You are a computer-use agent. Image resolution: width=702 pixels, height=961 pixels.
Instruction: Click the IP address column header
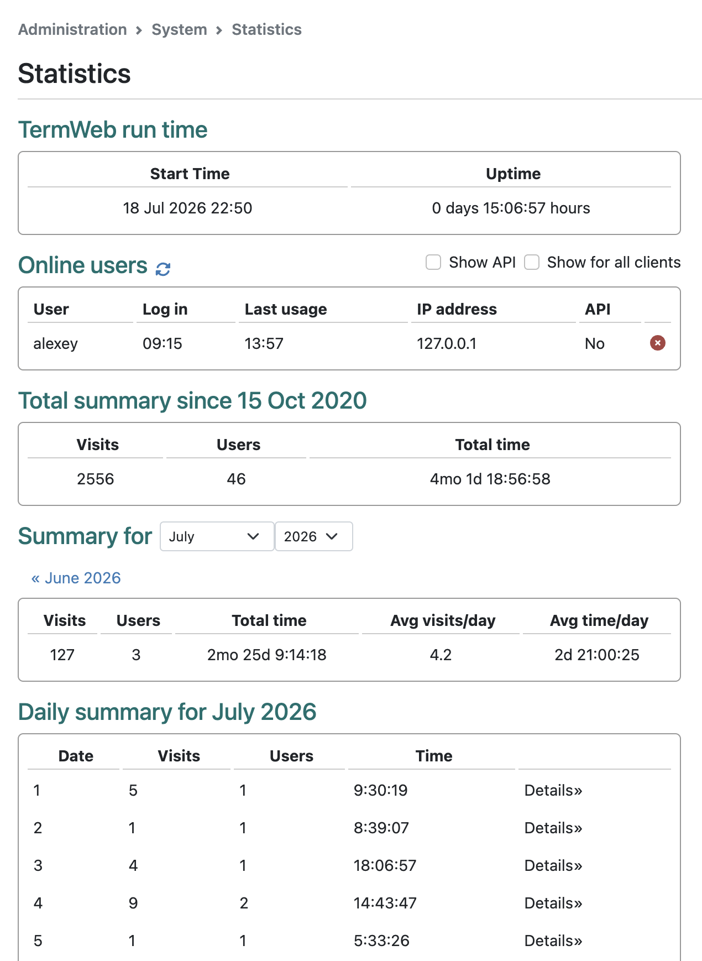[x=457, y=309]
